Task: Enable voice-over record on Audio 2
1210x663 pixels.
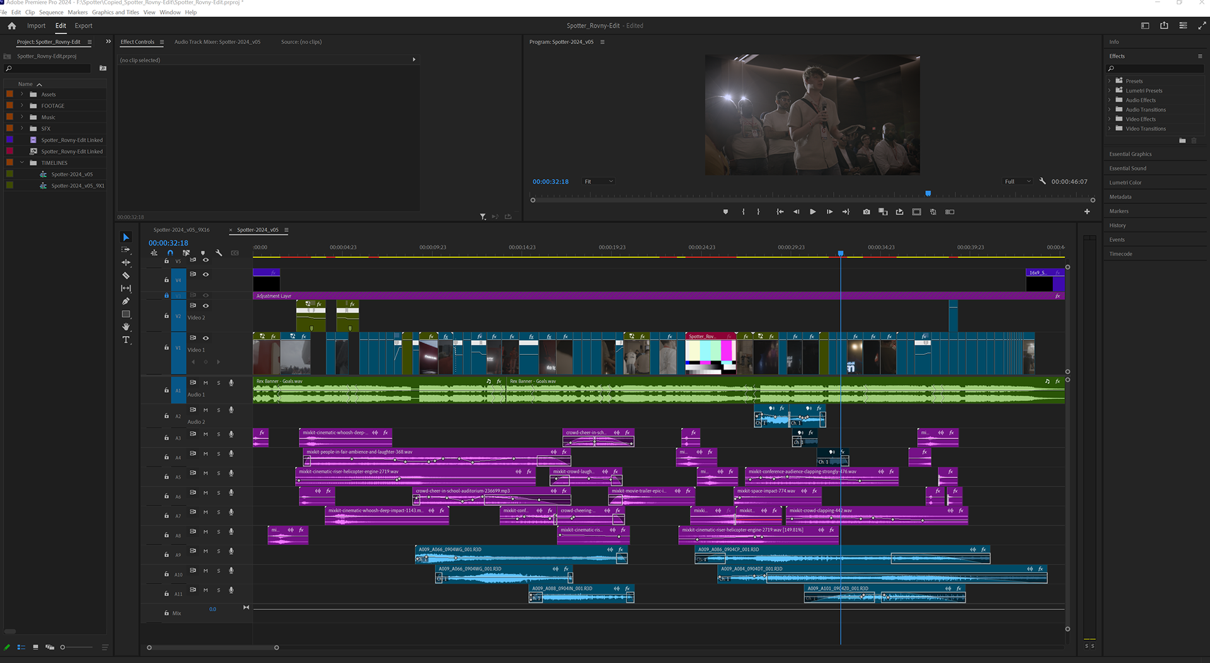Action: [x=231, y=410]
